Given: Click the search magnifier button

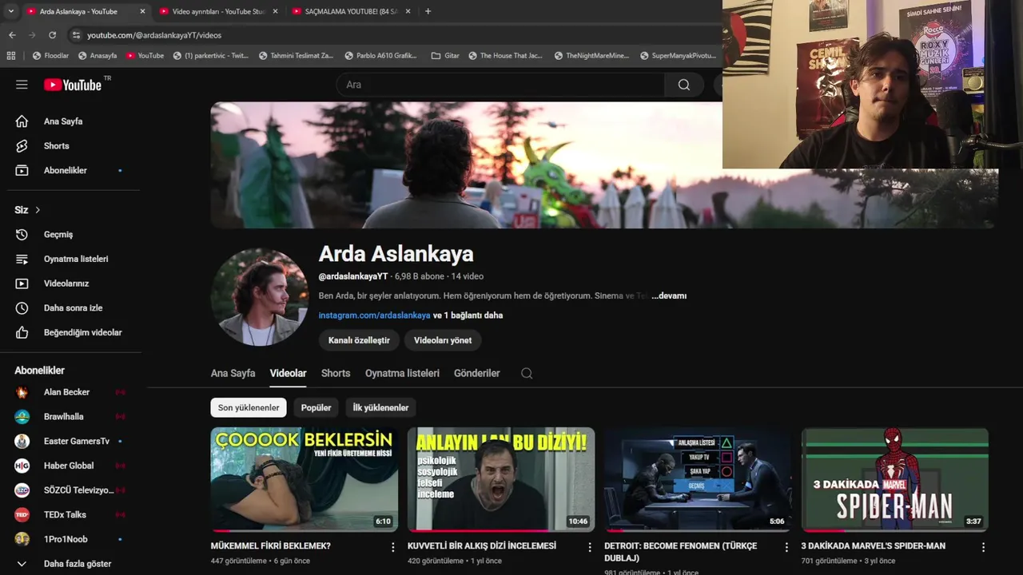Looking at the screenshot, I should (684, 85).
